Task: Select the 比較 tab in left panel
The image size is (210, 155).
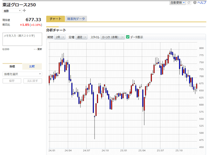Action: pos(32,66)
